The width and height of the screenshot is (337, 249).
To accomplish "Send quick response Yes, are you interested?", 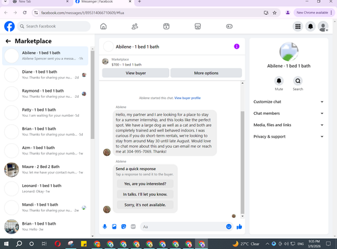I will (145, 184).
